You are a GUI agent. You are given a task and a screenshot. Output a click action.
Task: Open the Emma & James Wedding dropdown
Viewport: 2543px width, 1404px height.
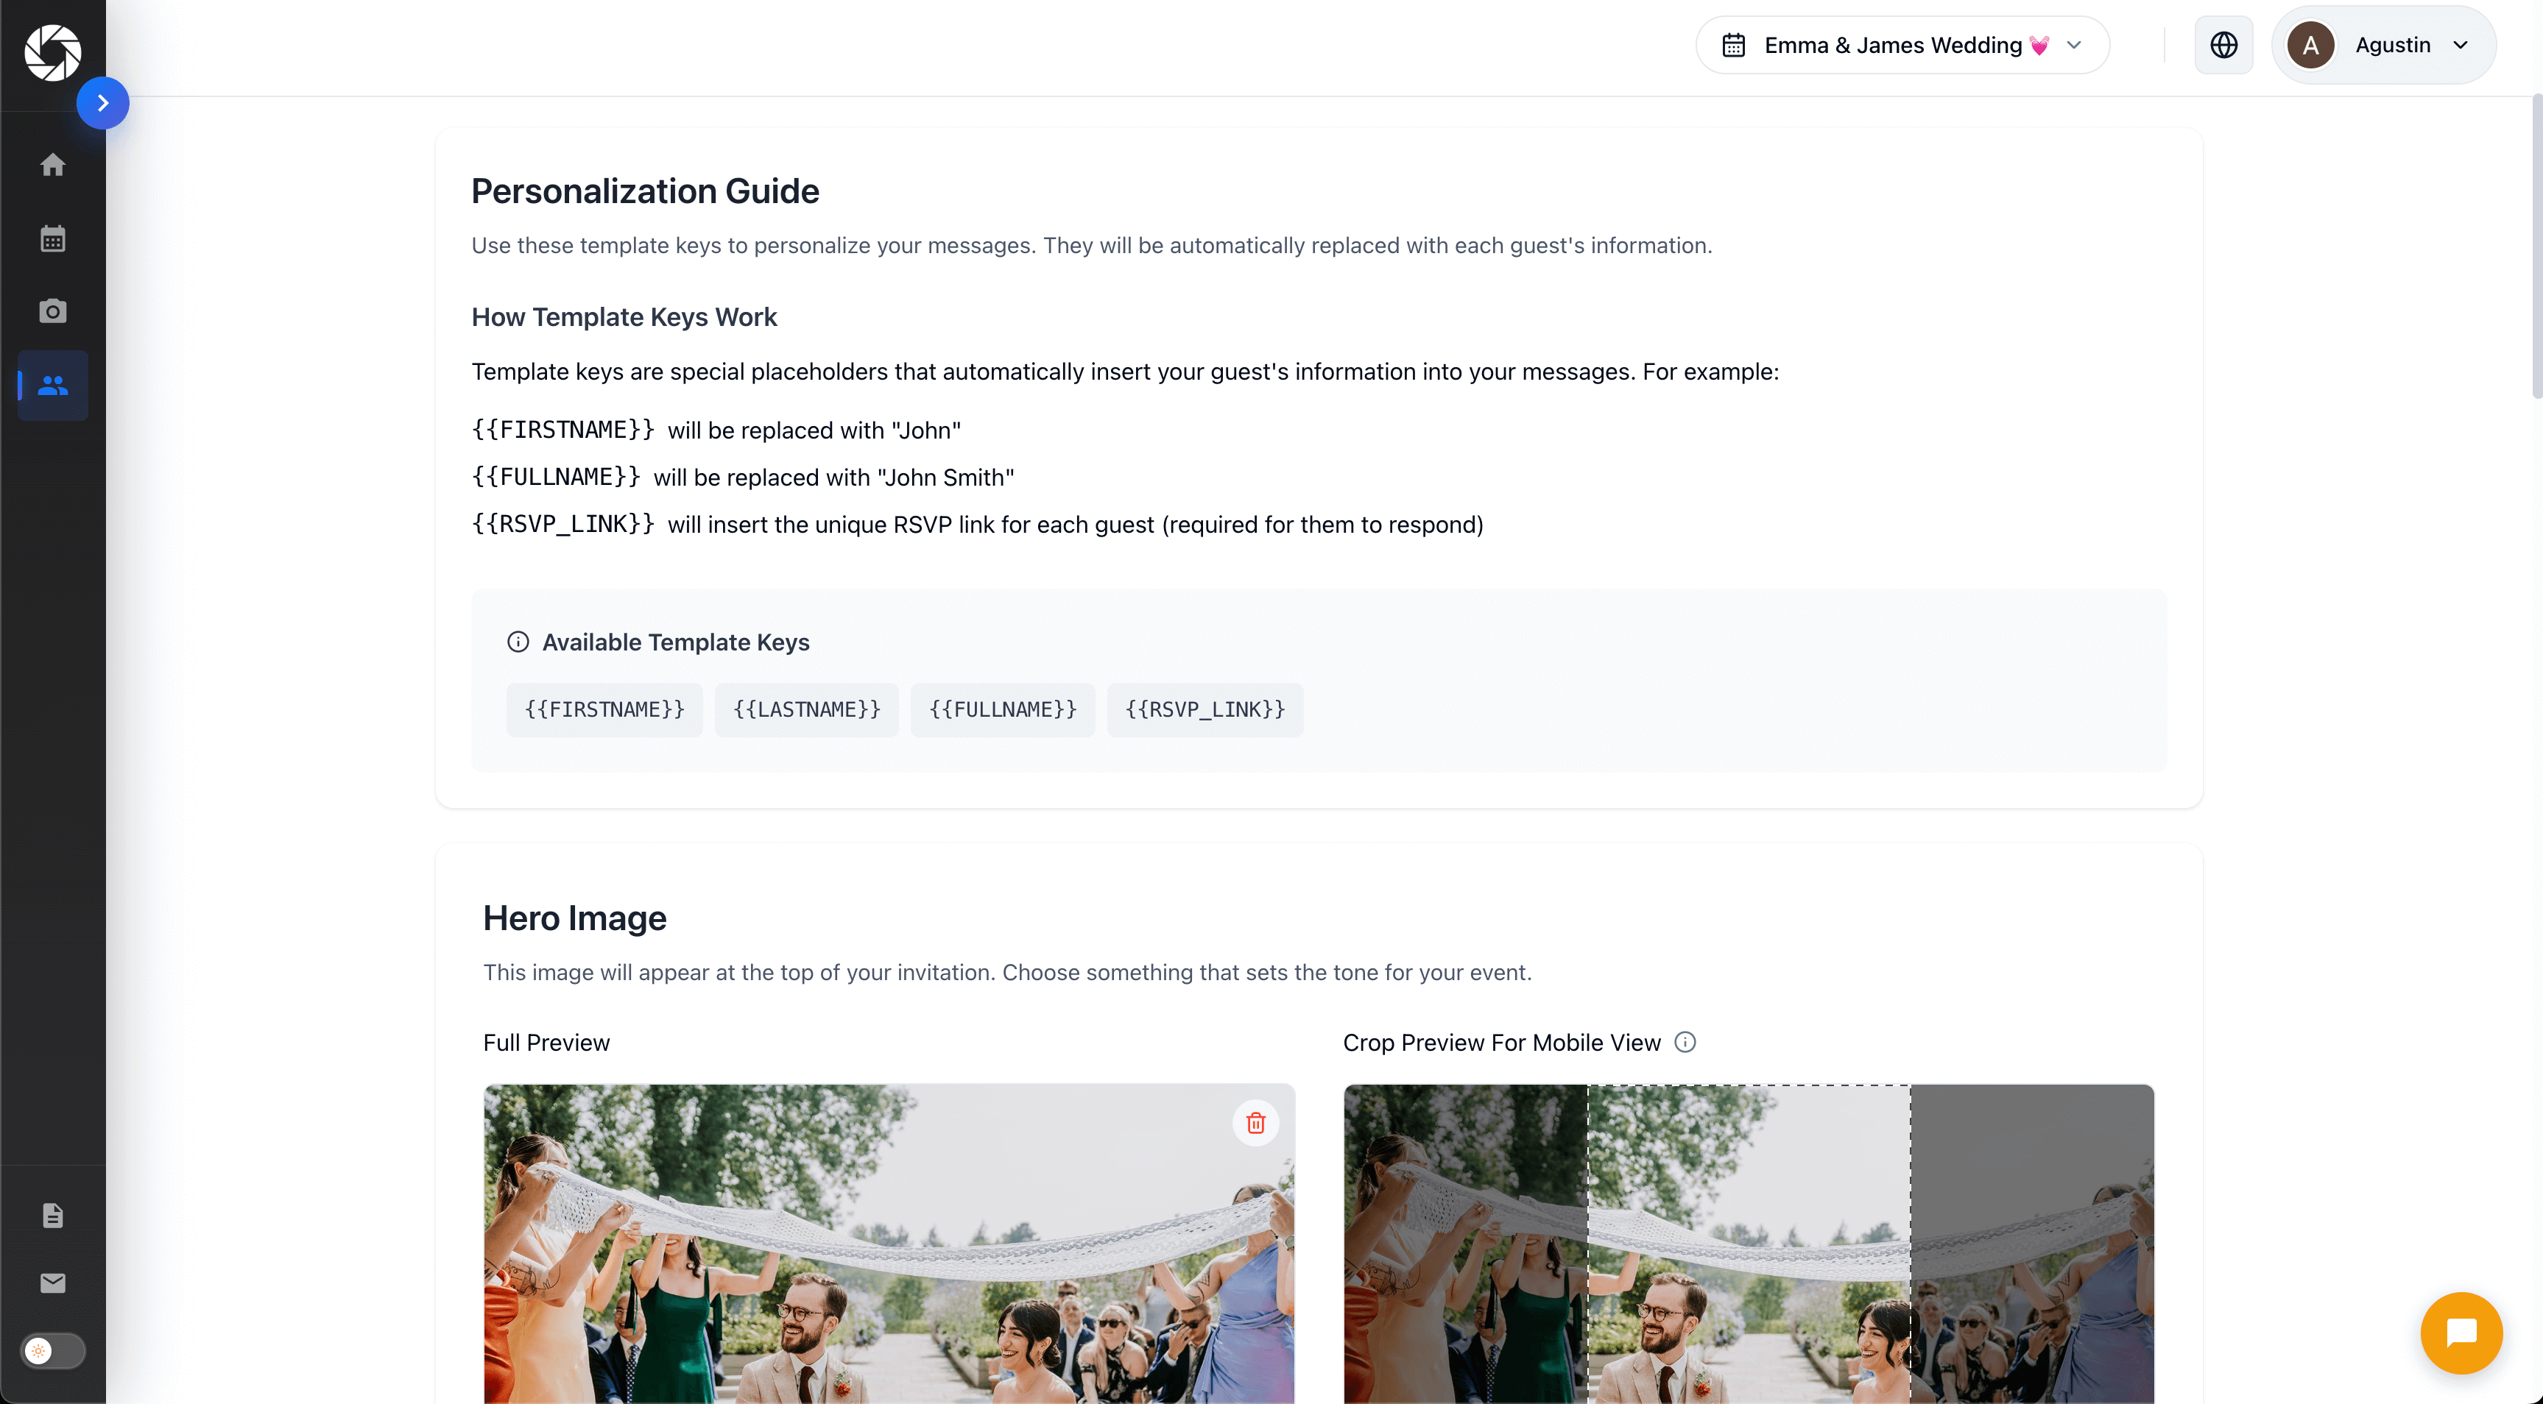pyautogui.click(x=1901, y=44)
